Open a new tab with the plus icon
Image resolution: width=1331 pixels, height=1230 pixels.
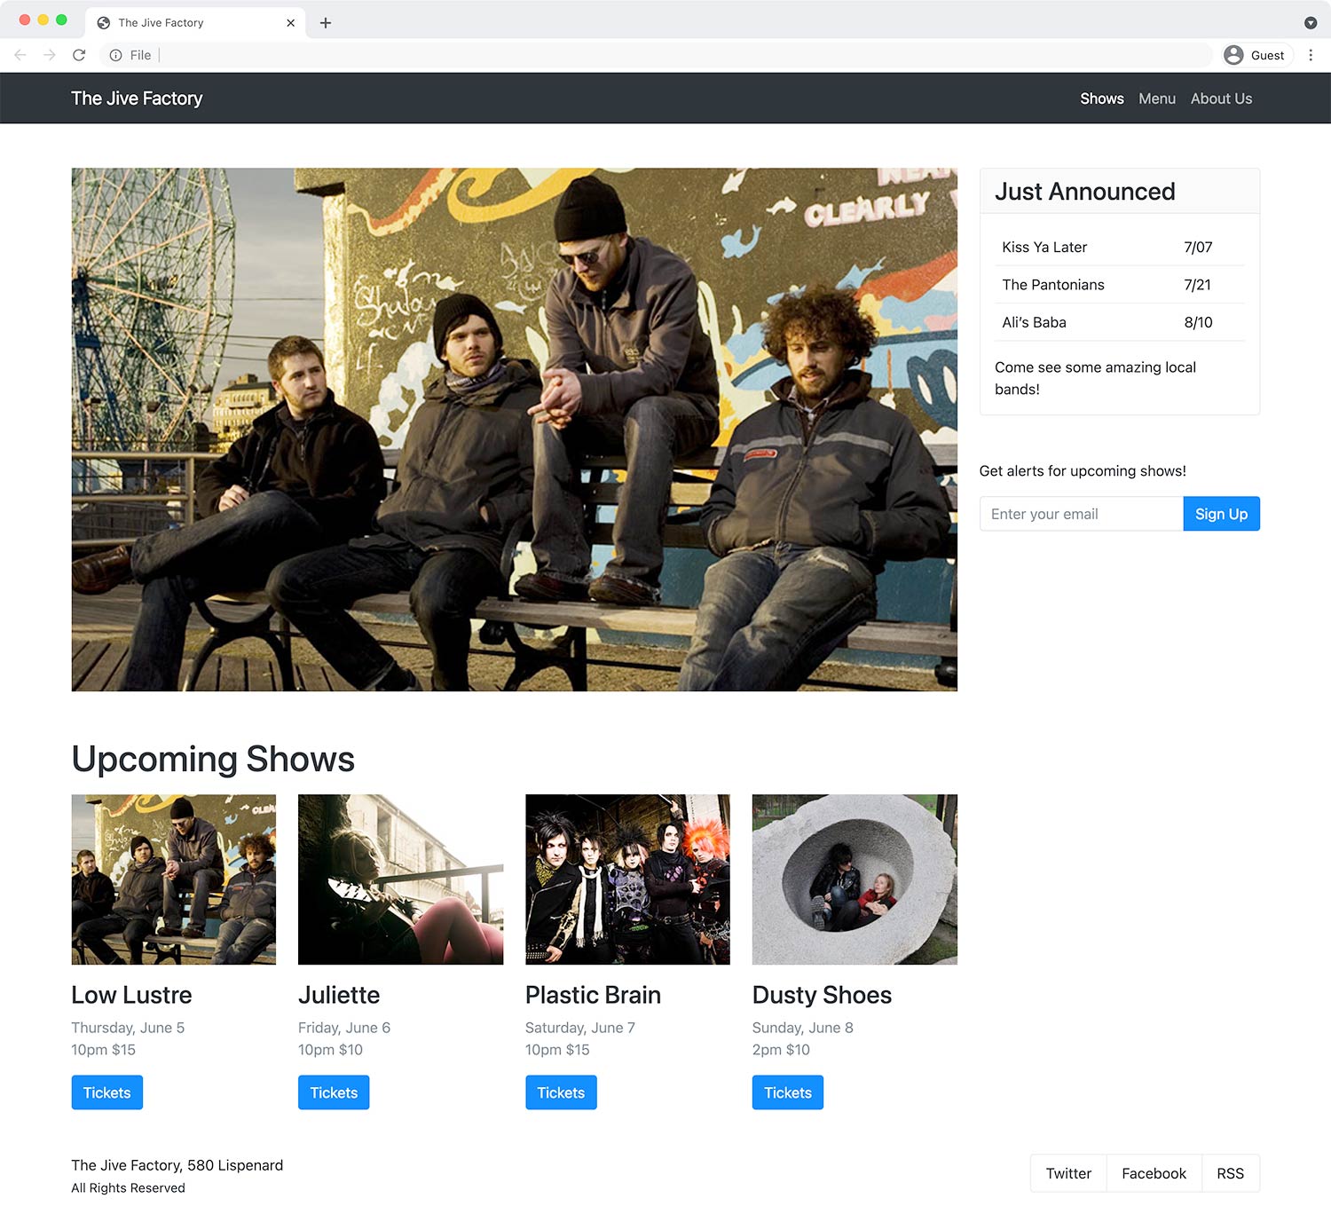(325, 22)
